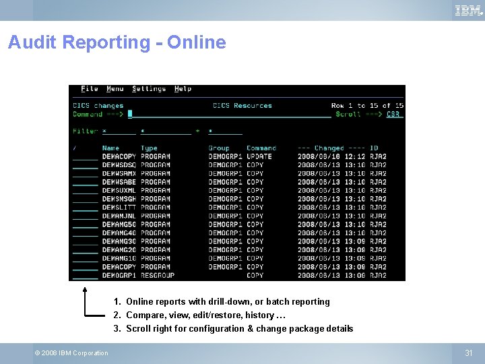Select the resource name DEMWSABE
Viewport: 485px width, 364px height.
[119, 182]
